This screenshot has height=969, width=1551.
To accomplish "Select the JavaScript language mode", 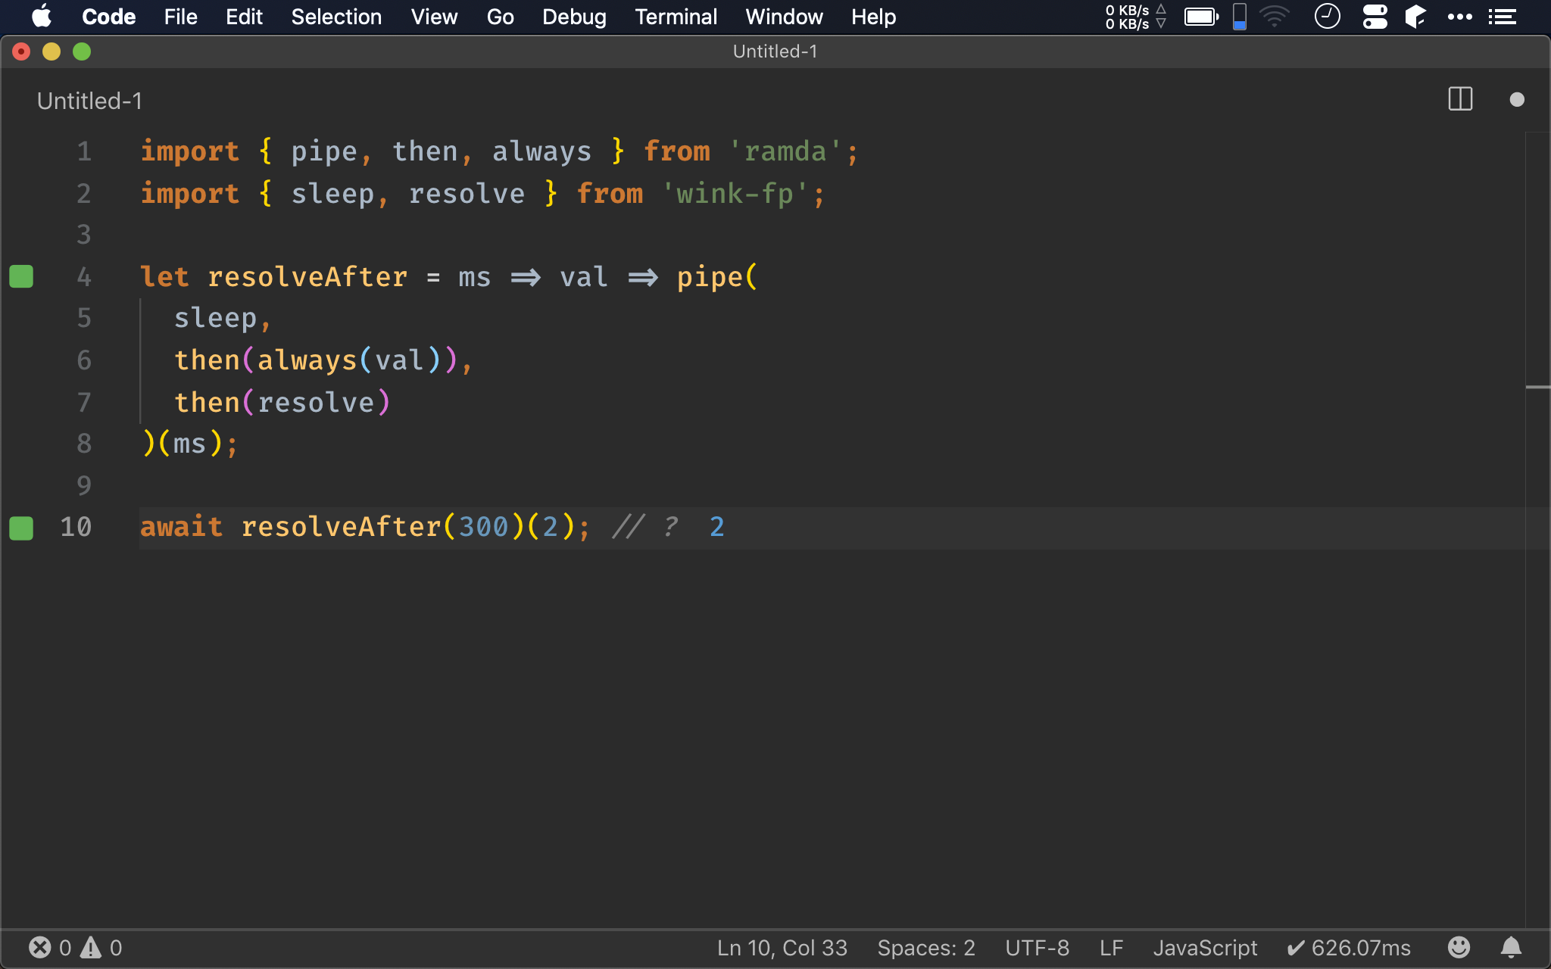I will pyautogui.click(x=1205, y=948).
